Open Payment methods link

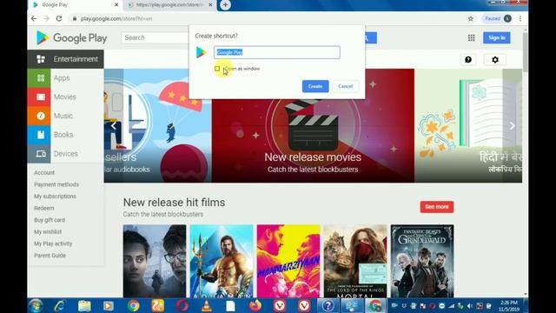coord(56,184)
